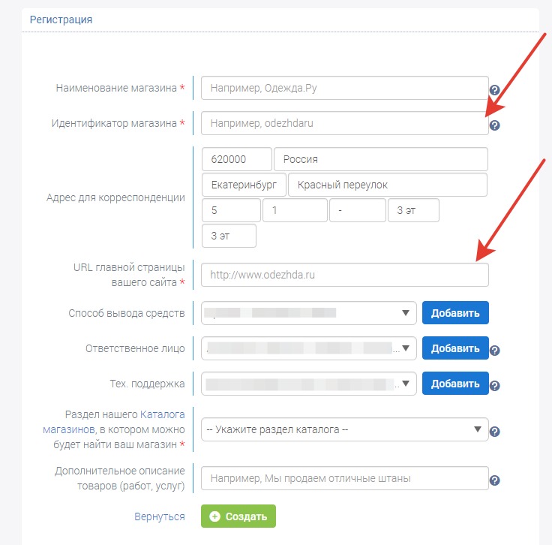Click Добавить next to Ответственное лицо
The image size is (552, 545).
(455, 348)
